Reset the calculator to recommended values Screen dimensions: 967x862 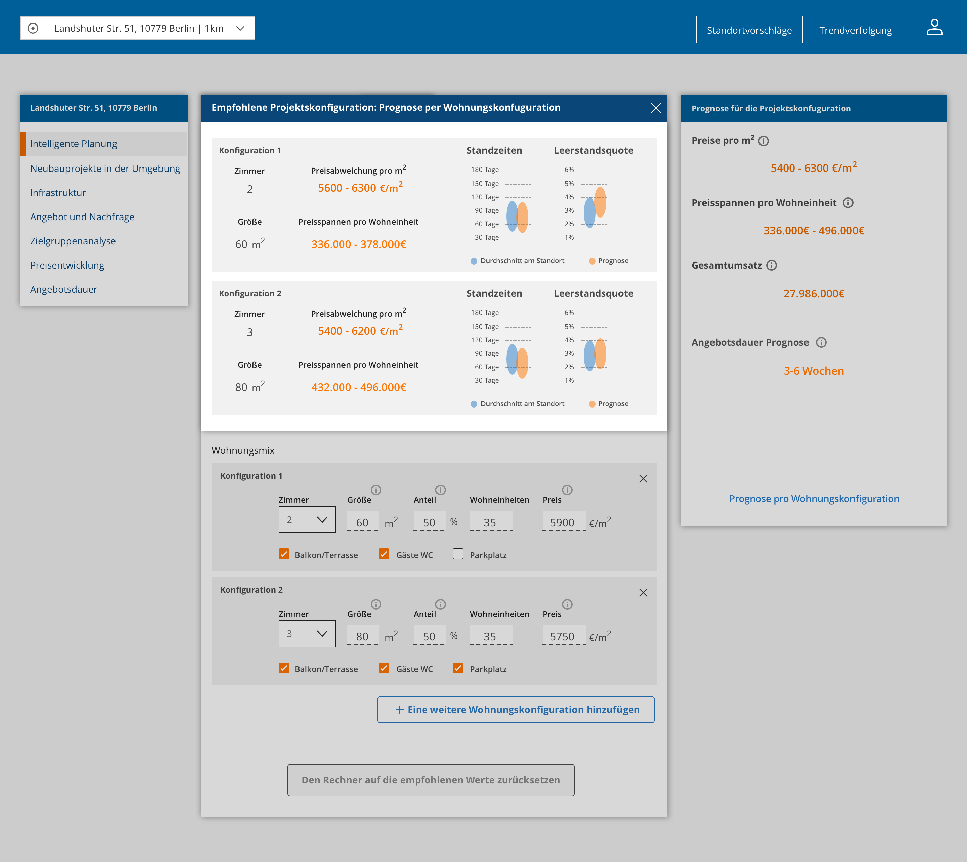tap(431, 779)
